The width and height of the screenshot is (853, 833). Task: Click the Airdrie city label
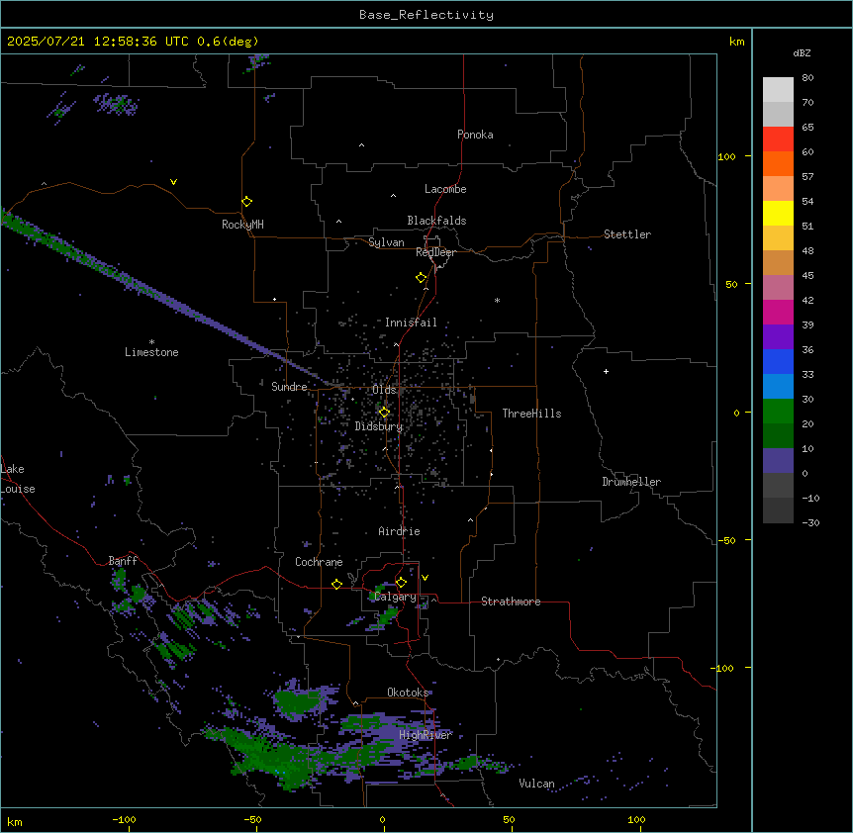(x=399, y=531)
